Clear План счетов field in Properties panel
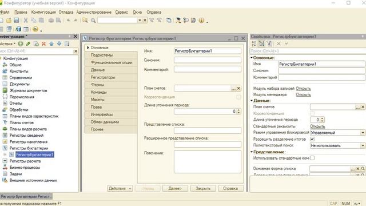366x206 pixels. point(363,107)
